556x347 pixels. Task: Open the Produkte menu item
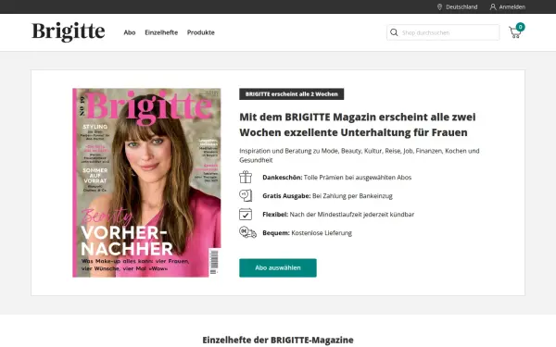pyautogui.click(x=201, y=32)
